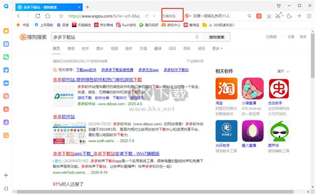
Task: Open the 游戏下载 sub-link
Action: [x=85, y=98]
